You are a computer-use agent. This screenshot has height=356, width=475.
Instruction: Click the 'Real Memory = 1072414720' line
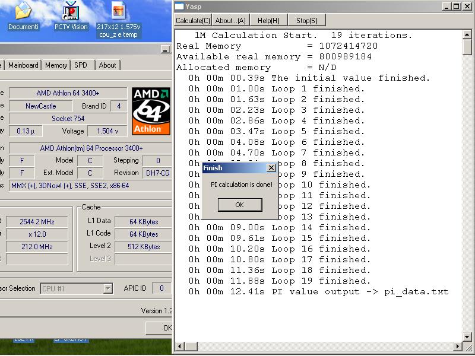click(277, 46)
